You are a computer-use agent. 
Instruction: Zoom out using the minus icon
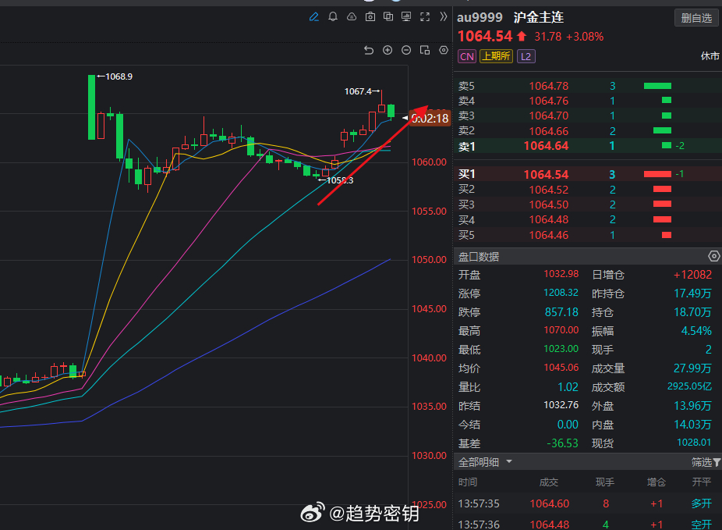click(405, 49)
